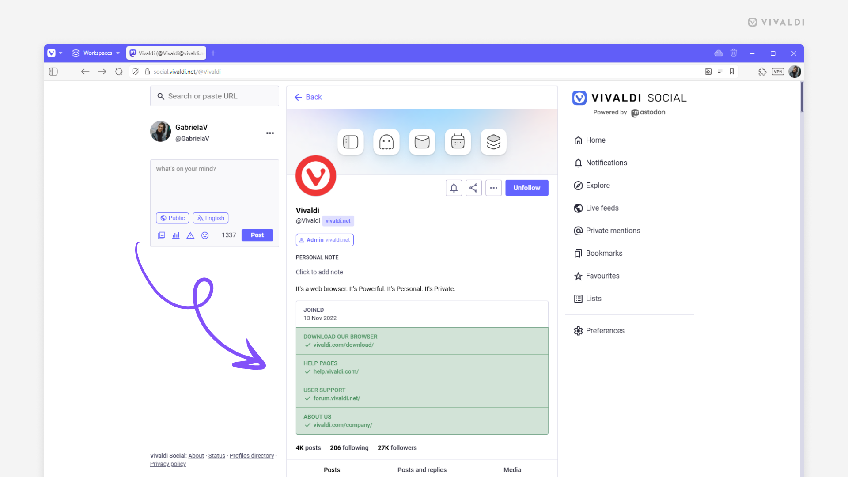Open vivaldi.com/company/ link
This screenshot has height=477, width=848.
pos(343,425)
